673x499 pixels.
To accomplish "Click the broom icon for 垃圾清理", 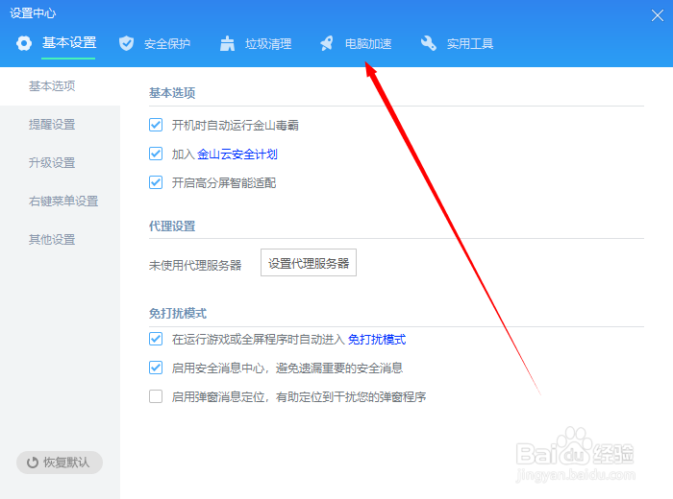I will coord(227,43).
